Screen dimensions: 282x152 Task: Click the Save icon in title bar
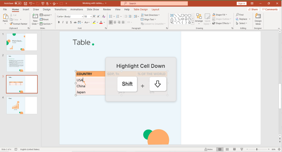click(26, 3)
